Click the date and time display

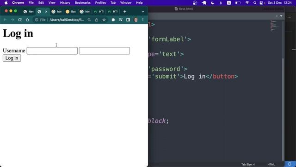pos(279,3)
